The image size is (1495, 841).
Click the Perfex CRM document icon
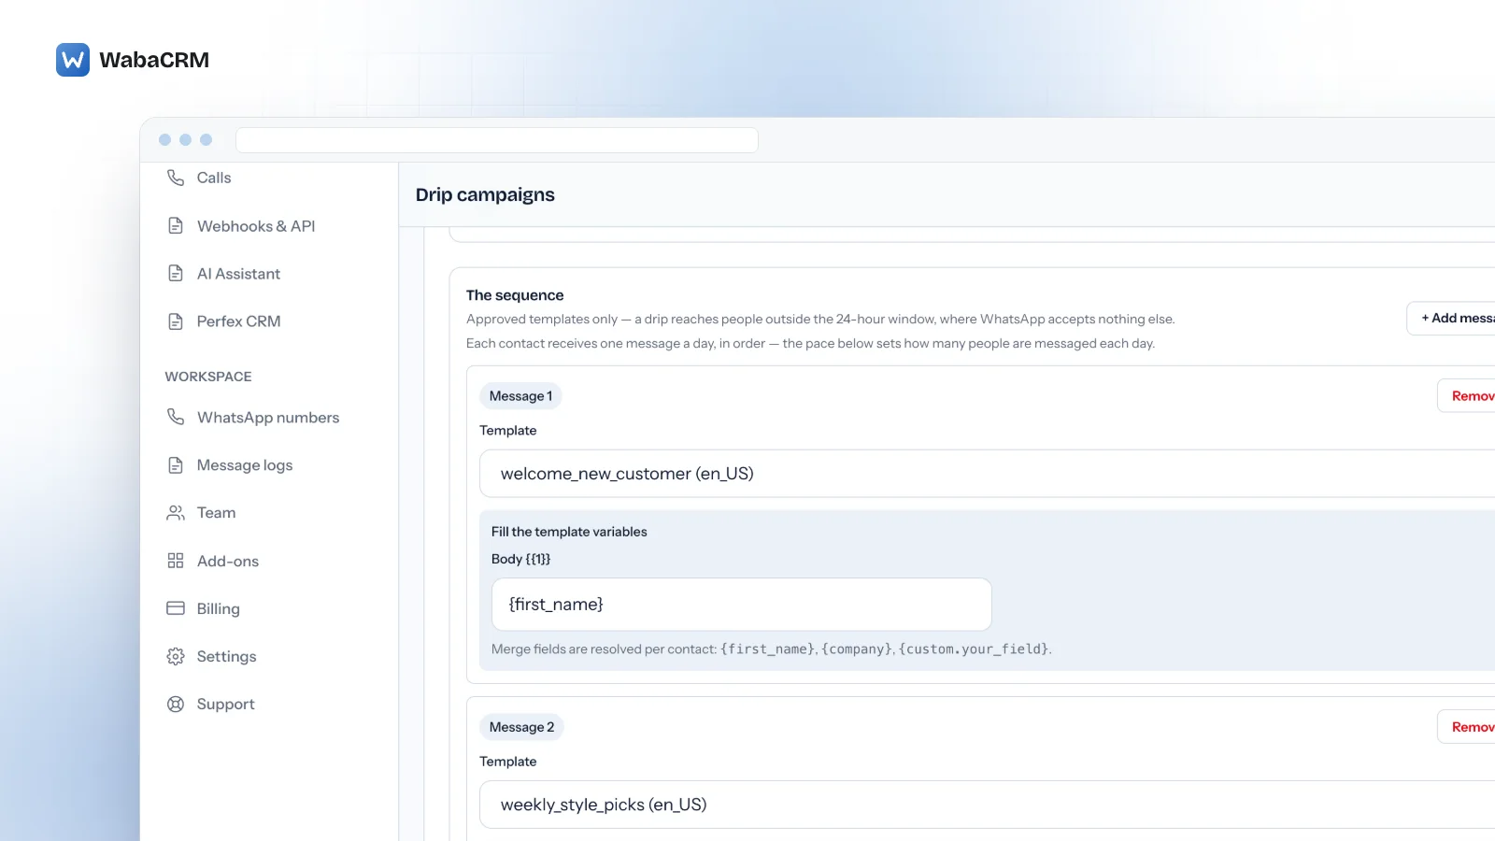176,321
